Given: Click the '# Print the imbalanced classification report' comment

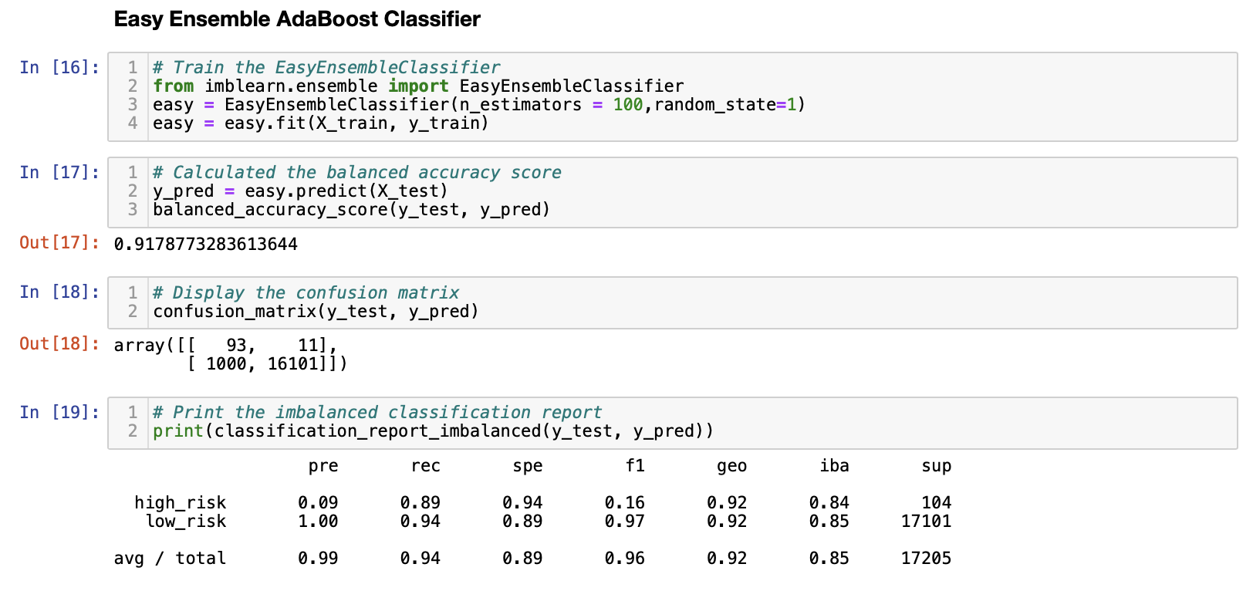Looking at the screenshot, I should coord(377,412).
